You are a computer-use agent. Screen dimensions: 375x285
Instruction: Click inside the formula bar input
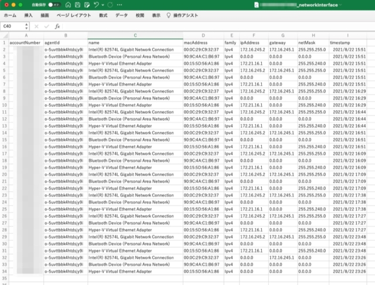[217, 26]
